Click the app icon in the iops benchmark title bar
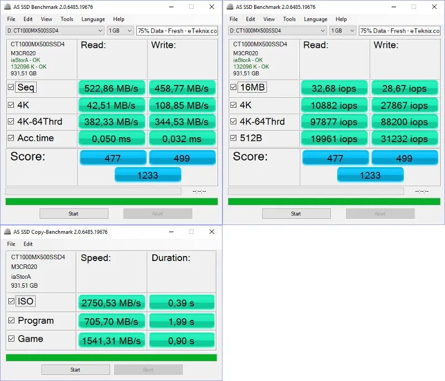This screenshot has height=381, width=445. tap(230, 7)
